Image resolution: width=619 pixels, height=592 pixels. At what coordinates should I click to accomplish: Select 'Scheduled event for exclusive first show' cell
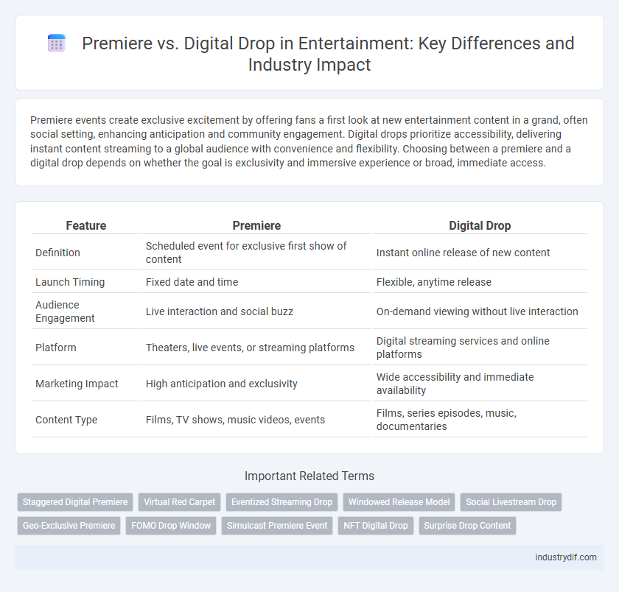256,253
